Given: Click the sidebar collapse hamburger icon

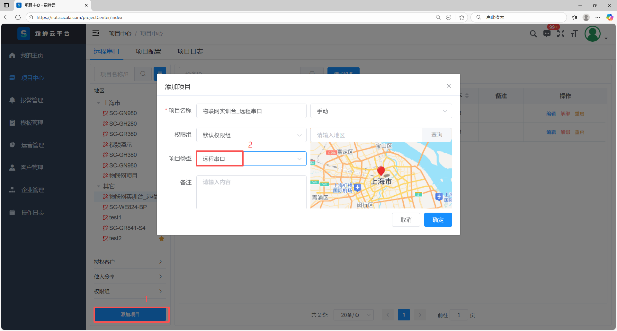Looking at the screenshot, I should coord(96,33).
